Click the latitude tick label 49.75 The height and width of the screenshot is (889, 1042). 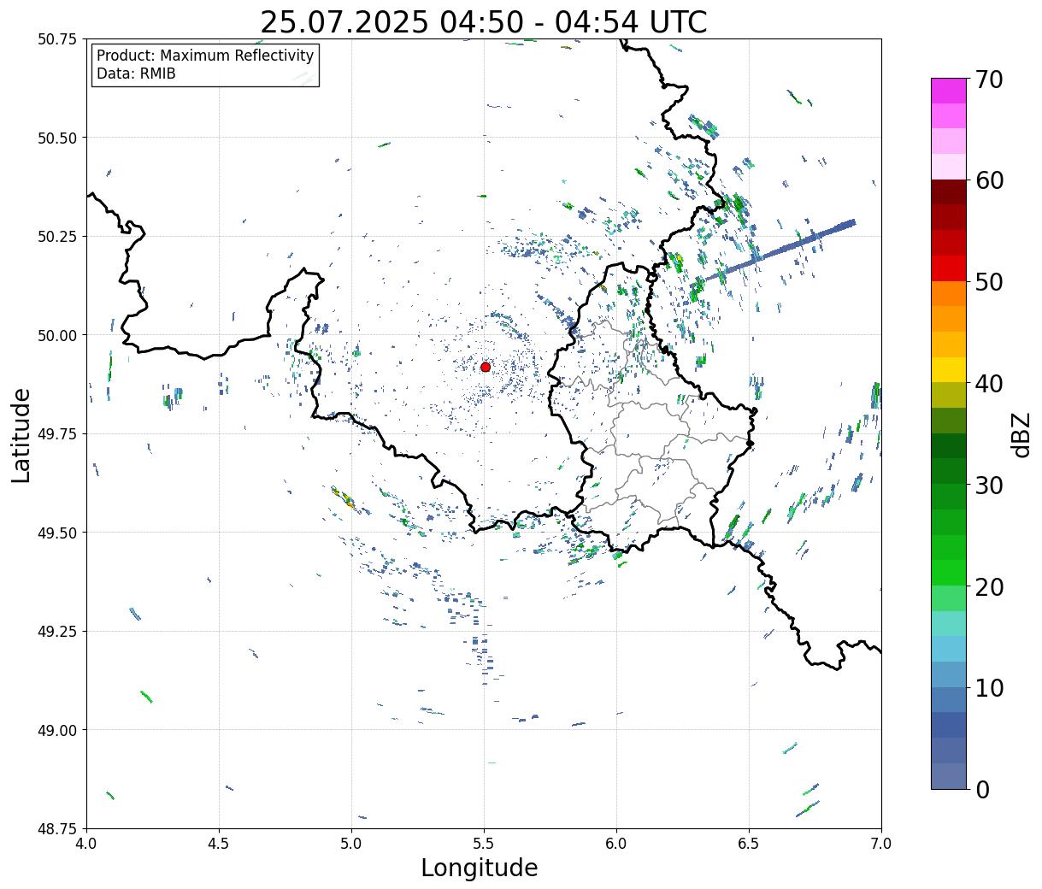[57, 434]
